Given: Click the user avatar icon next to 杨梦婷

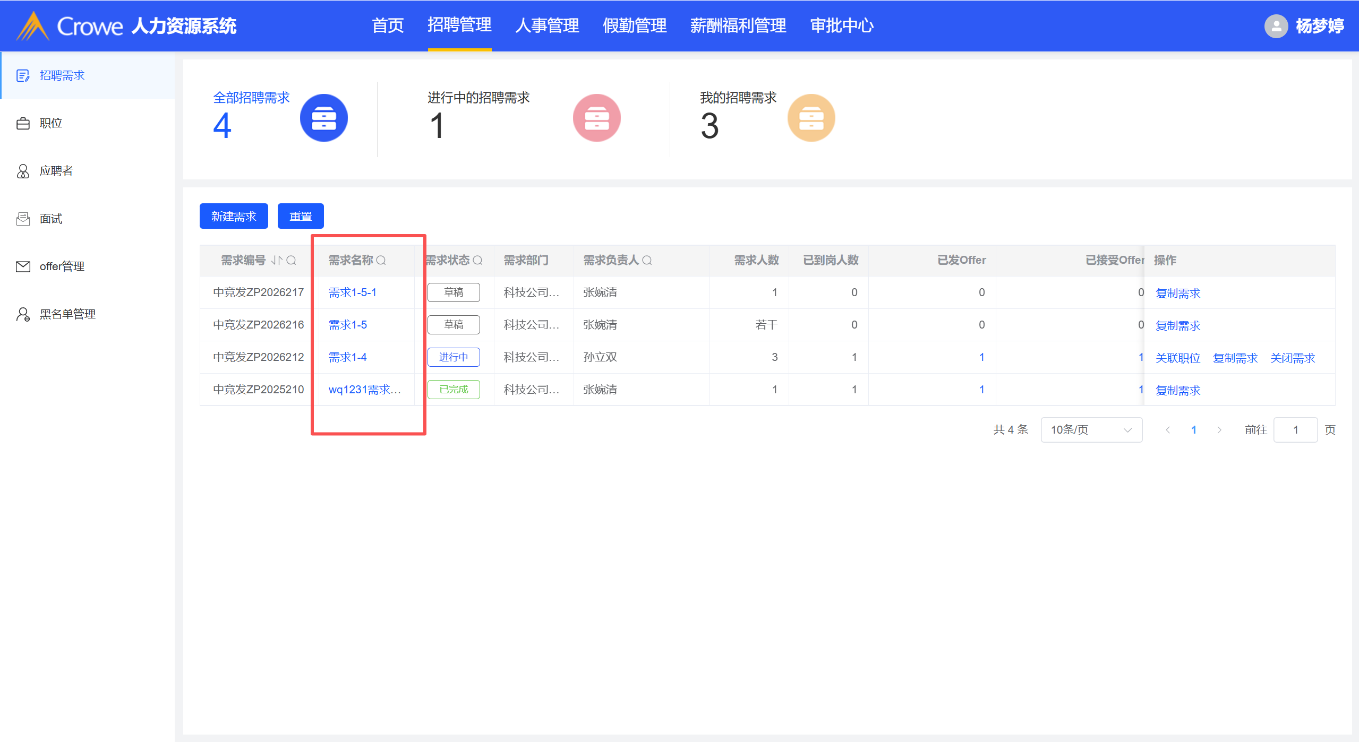Looking at the screenshot, I should point(1276,26).
